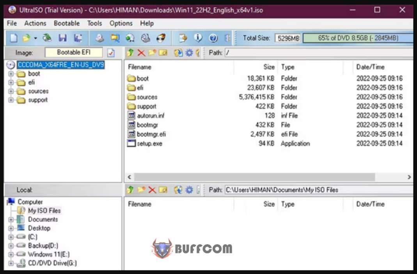Expand the support folder in the image tree
Image resolution: width=417 pixels, height=274 pixels.
pos(11,100)
